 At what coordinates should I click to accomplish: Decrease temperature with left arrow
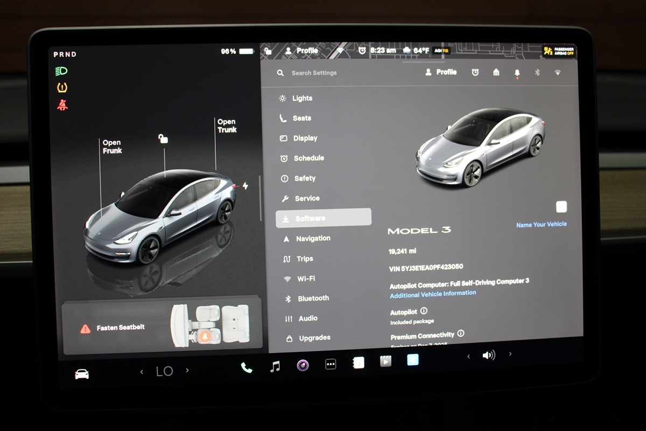[142, 372]
